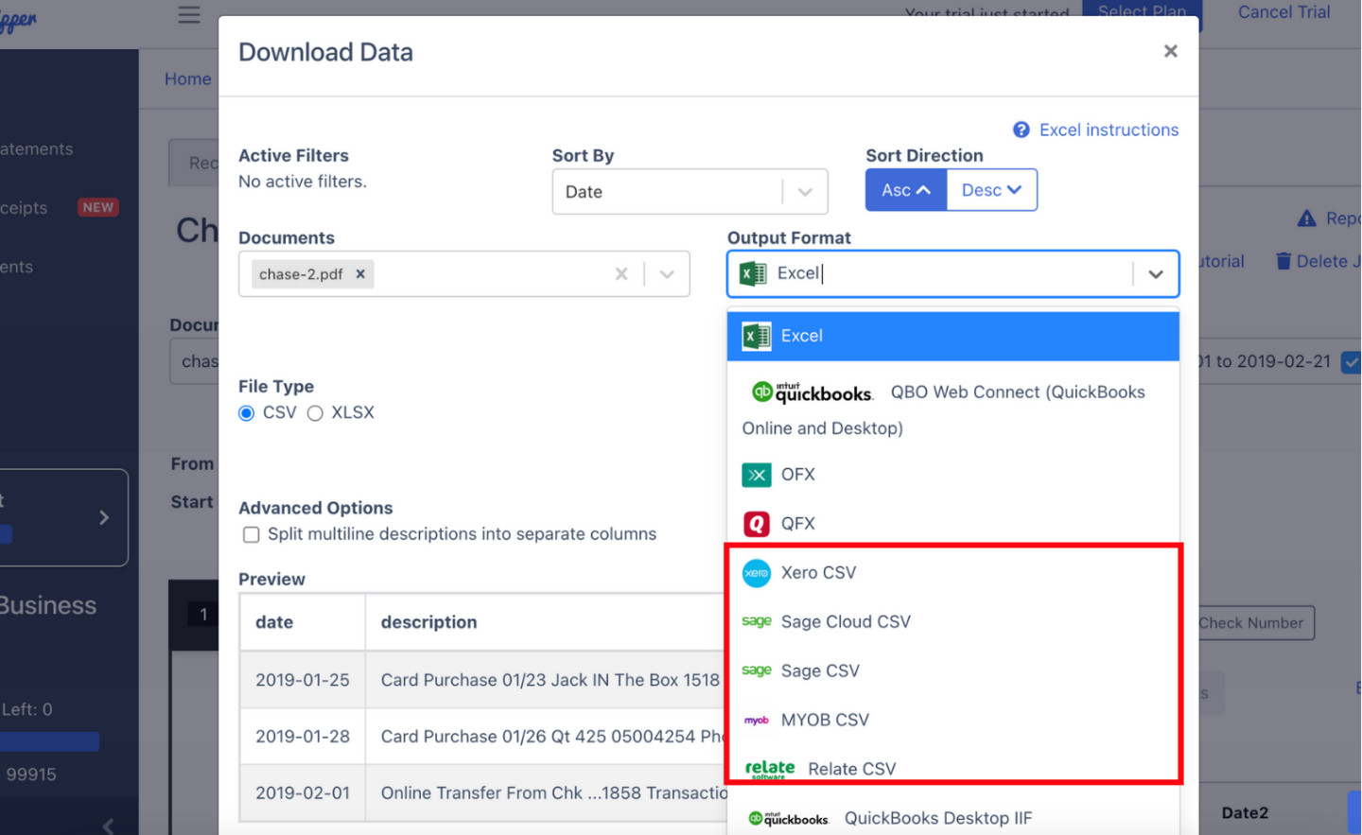Click the Report warning triangle icon
Screen dimensions: 1362x835
[1306, 218]
